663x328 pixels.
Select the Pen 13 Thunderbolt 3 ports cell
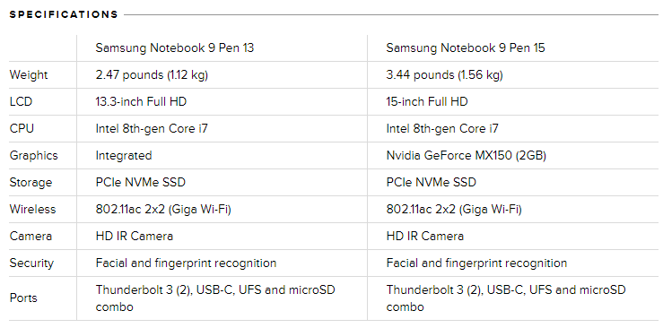point(215,298)
